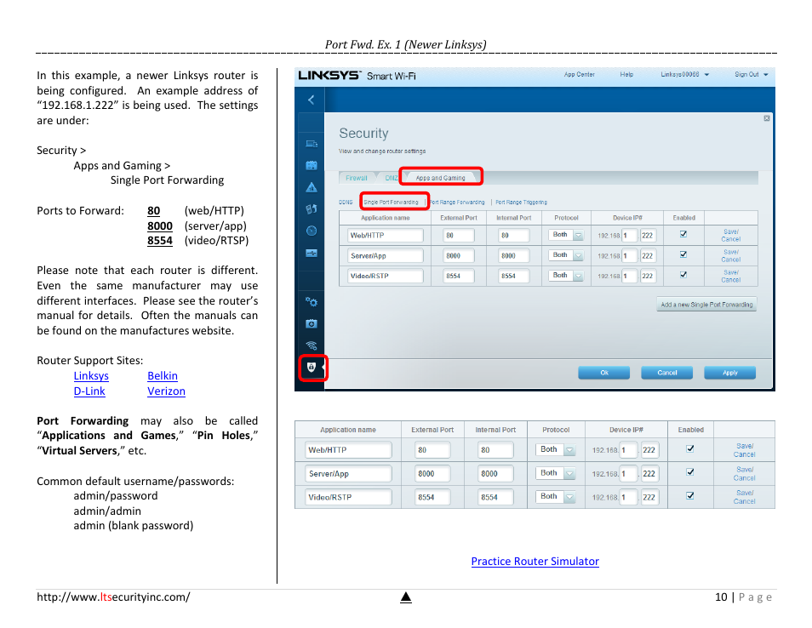The height and width of the screenshot is (628, 812).
Task: Open the Verizon router support link
Action: pyautogui.click(x=166, y=391)
